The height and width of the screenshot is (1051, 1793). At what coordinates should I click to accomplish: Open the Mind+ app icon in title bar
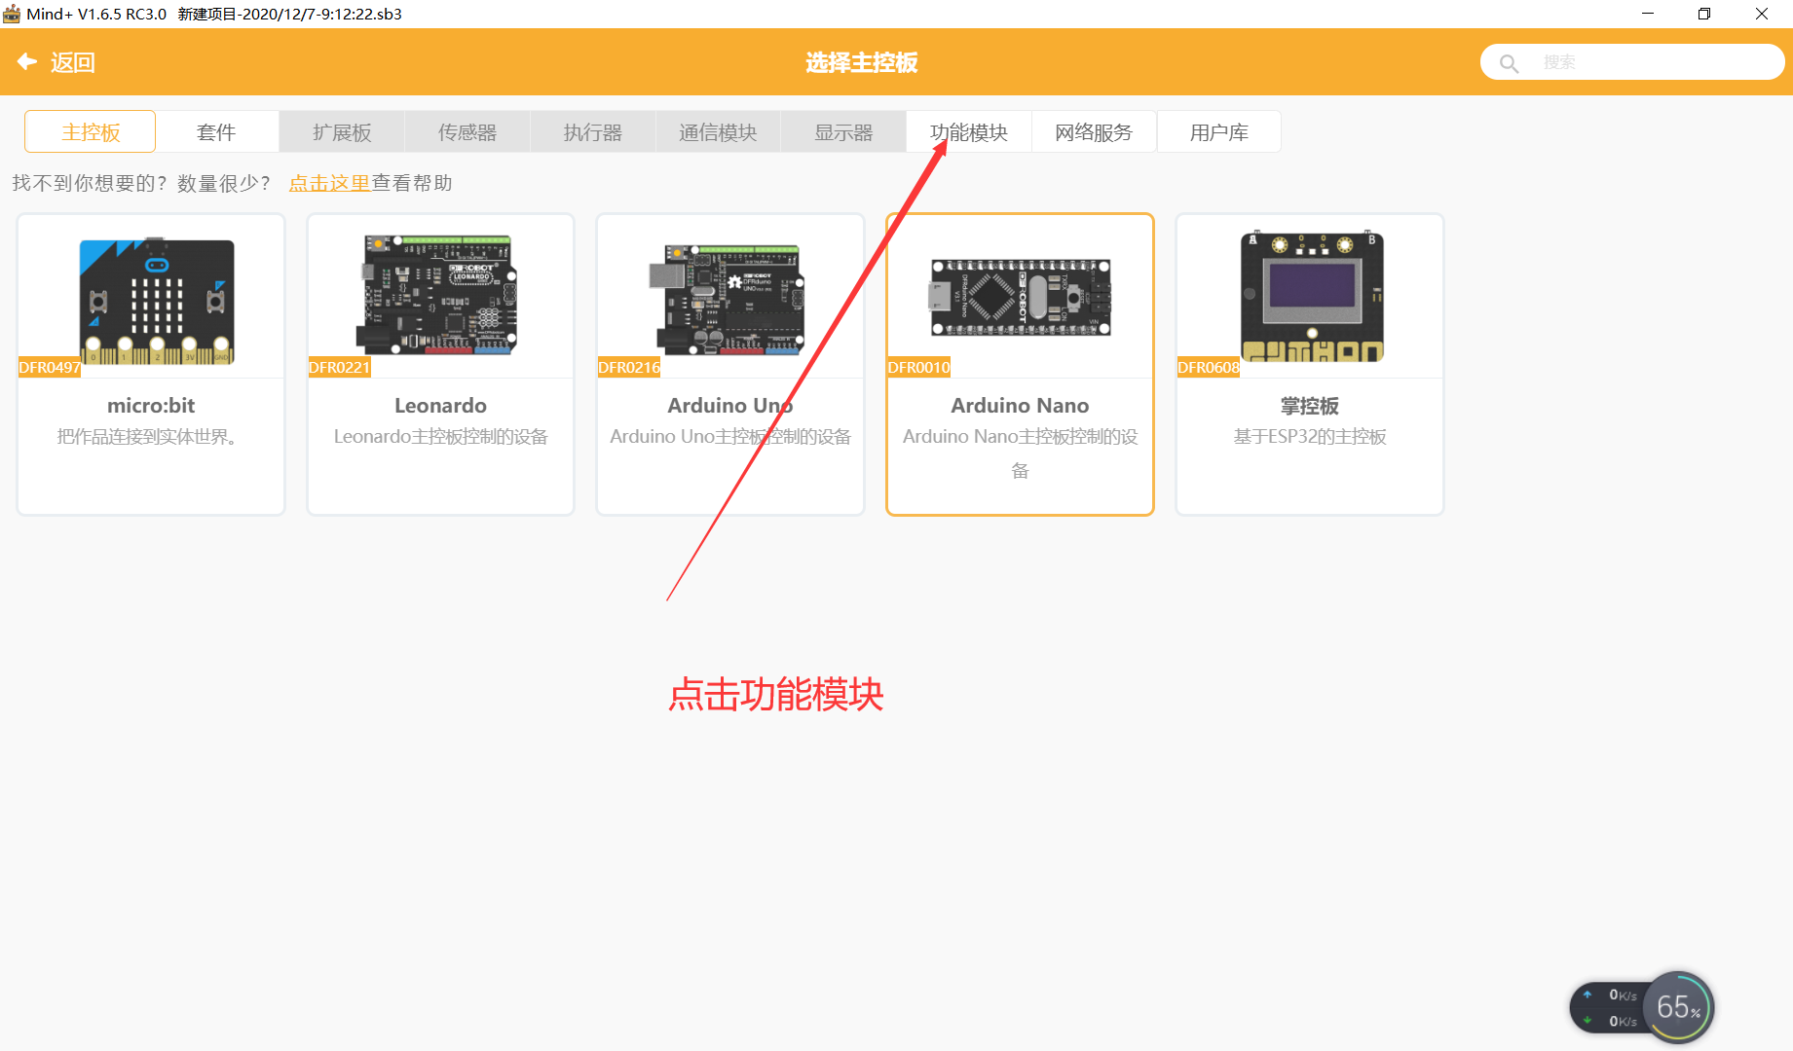[12, 14]
